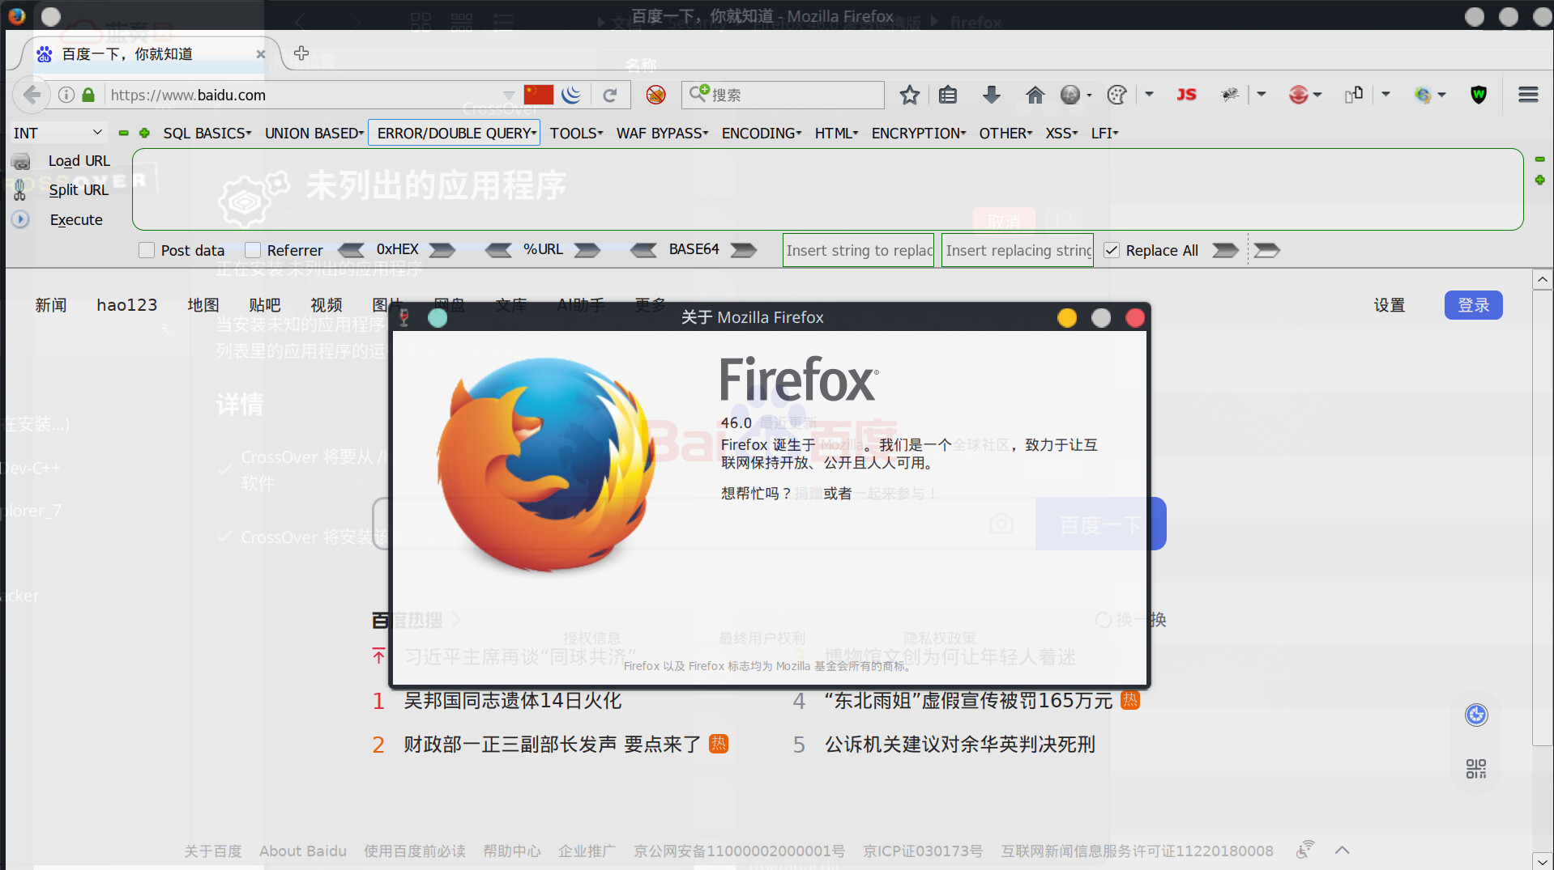Click left arrow before BASE64
This screenshot has width=1554, height=870.
tap(644, 250)
